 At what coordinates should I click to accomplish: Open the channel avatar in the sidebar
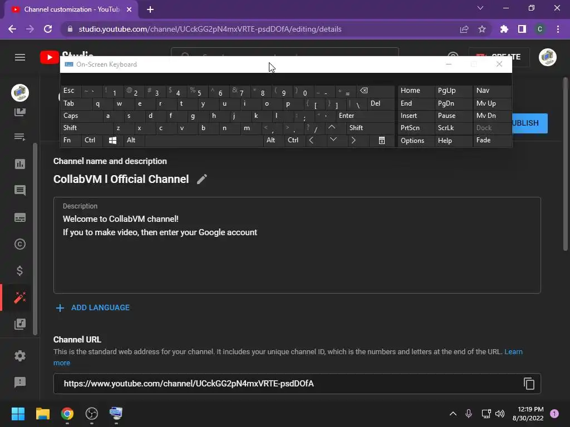point(20,93)
